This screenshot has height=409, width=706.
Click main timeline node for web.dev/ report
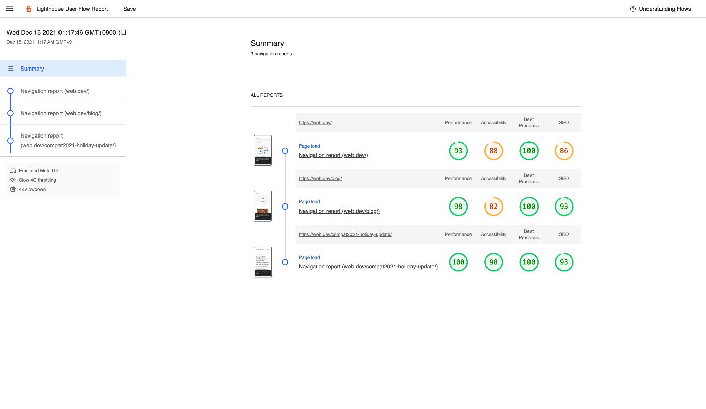(285, 151)
